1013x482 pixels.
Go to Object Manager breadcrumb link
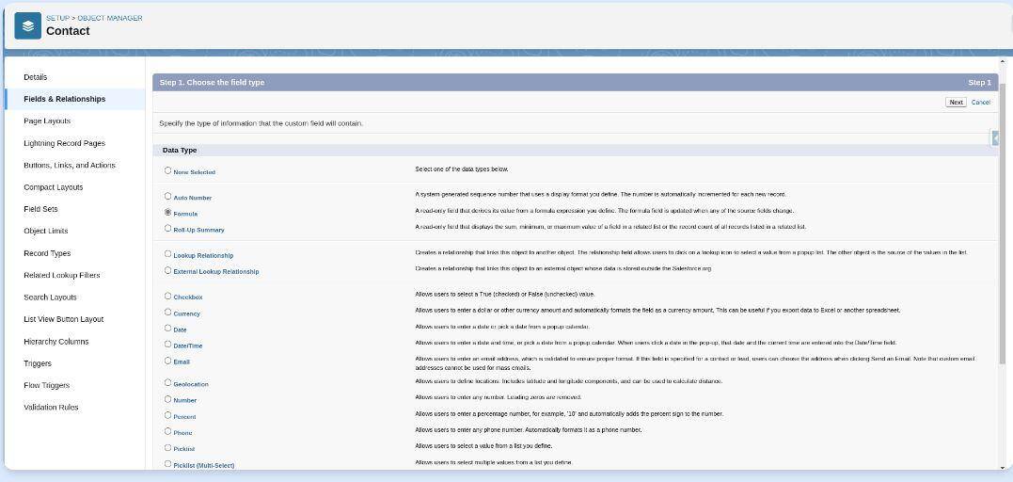pyautogui.click(x=110, y=18)
